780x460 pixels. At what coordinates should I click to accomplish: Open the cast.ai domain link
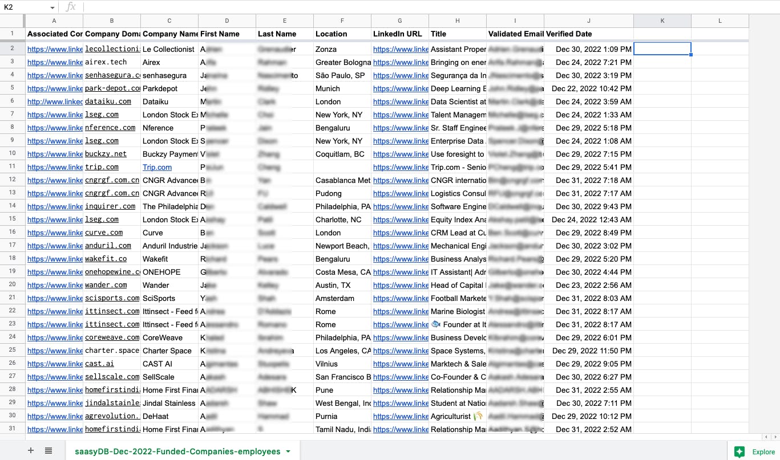(x=100, y=364)
